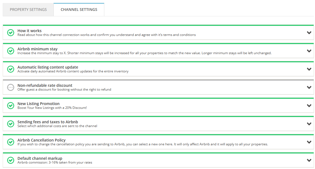Select the Channel Settings tab
Screen dimensions: 315x169
[x=79, y=10]
